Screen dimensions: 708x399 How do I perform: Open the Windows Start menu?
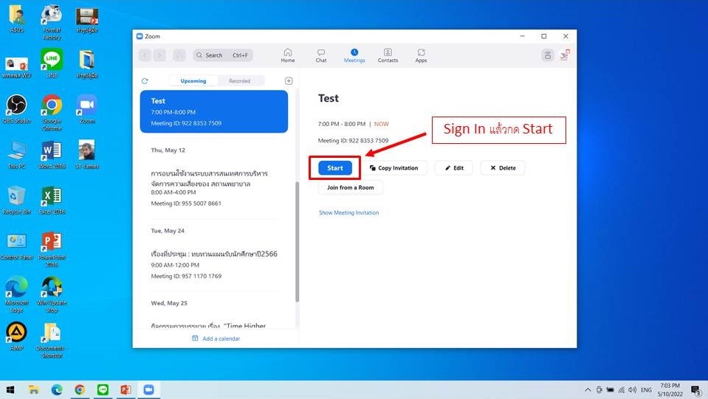point(10,390)
